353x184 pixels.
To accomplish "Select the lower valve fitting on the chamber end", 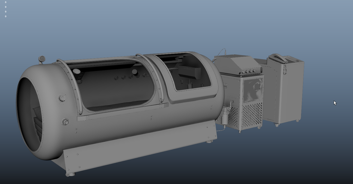I will click(x=65, y=122).
